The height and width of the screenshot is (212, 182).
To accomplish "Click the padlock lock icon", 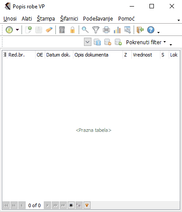I will tap(73, 30).
